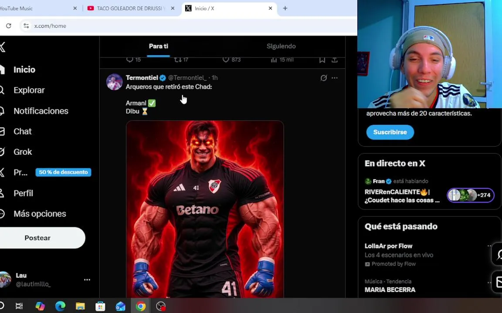This screenshot has width=502, height=313.
Task: Open Termontiel username link
Action: tap(142, 78)
